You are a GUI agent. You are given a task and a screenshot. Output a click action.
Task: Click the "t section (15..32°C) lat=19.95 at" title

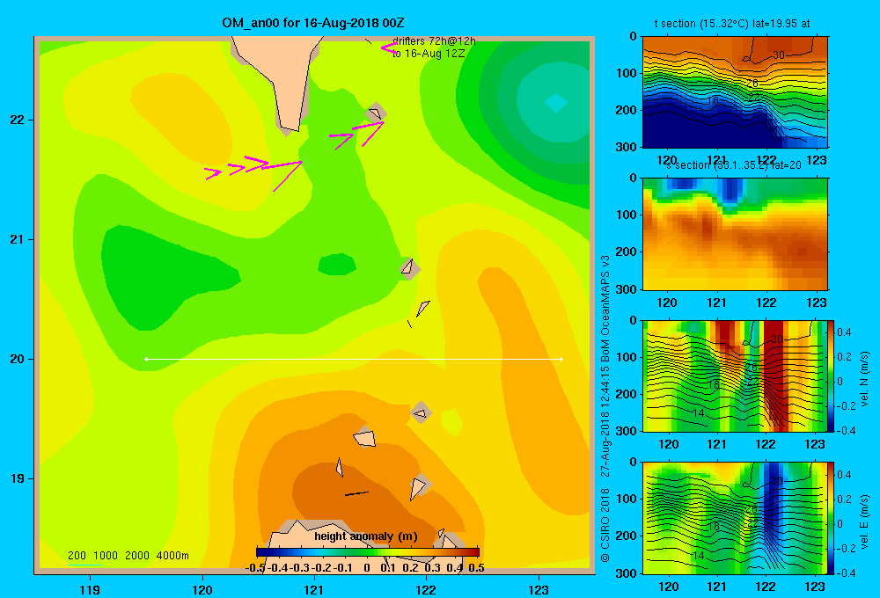coord(732,24)
